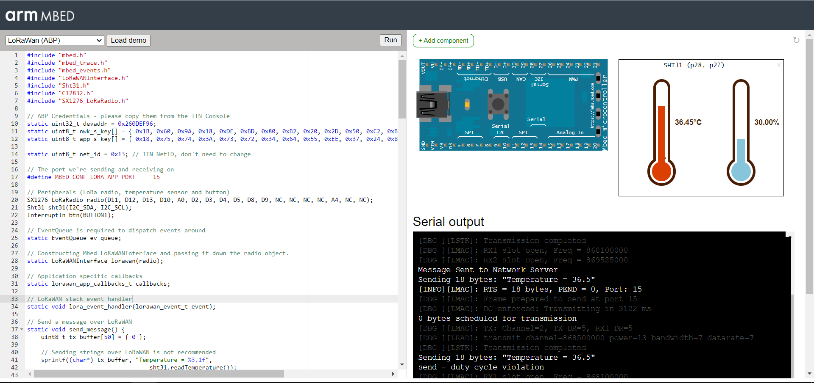Click the ABP Credentials comment line
This screenshot has height=383, width=814.
128,116
